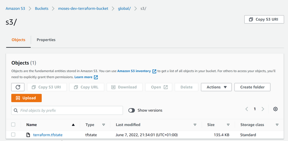
Task: Toggle the Show versions switch
Action: tap(132, 110)
